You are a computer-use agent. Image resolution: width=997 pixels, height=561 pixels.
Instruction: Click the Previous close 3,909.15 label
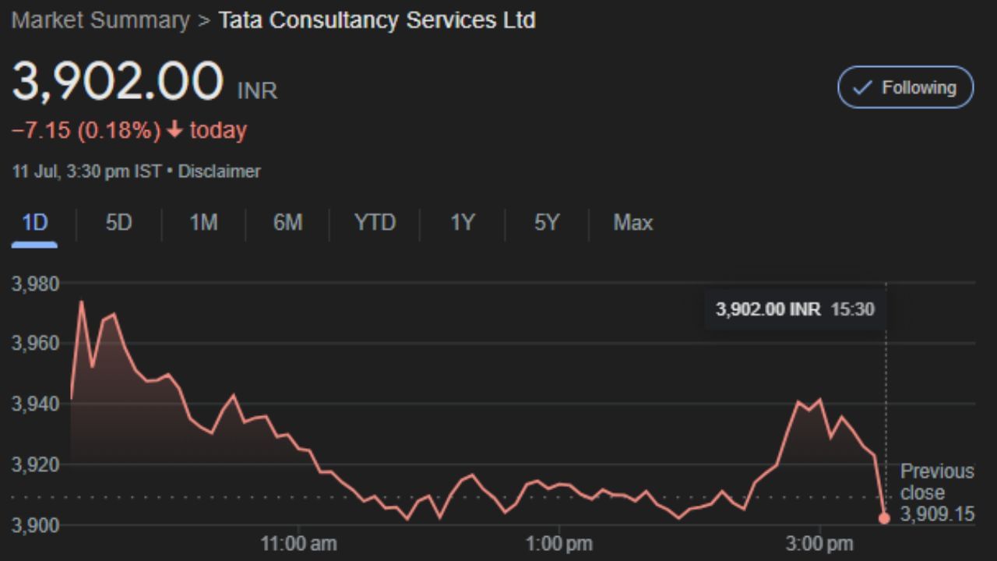937,492
